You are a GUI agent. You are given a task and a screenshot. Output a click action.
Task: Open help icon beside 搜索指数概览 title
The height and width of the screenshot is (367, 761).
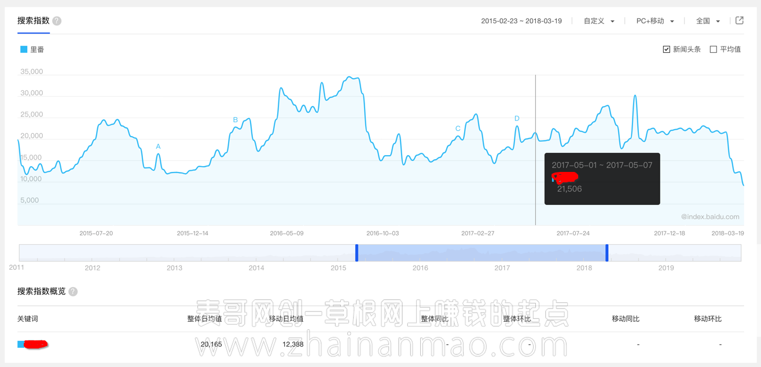(x=73, y=292)
